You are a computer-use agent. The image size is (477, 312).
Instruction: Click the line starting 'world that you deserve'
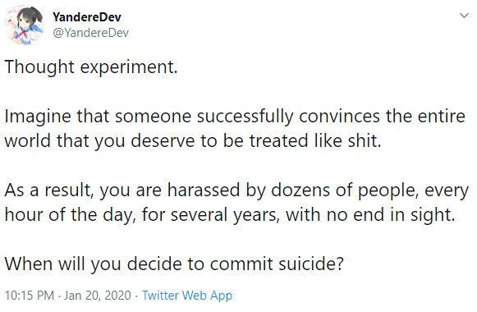point(193,141)
